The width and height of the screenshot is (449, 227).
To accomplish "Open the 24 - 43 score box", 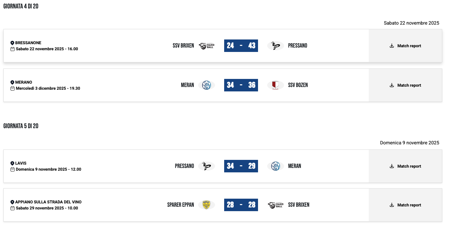I will tap(241, 46).
